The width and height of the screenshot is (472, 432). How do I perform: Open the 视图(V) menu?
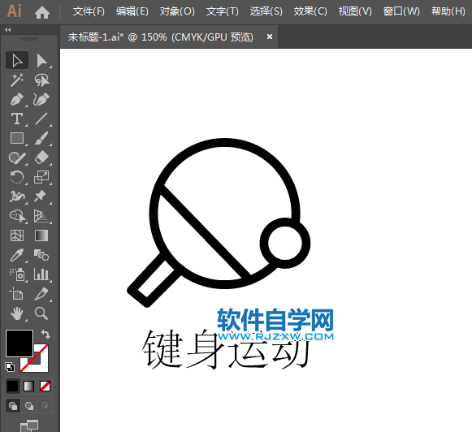tap(355, 11)
